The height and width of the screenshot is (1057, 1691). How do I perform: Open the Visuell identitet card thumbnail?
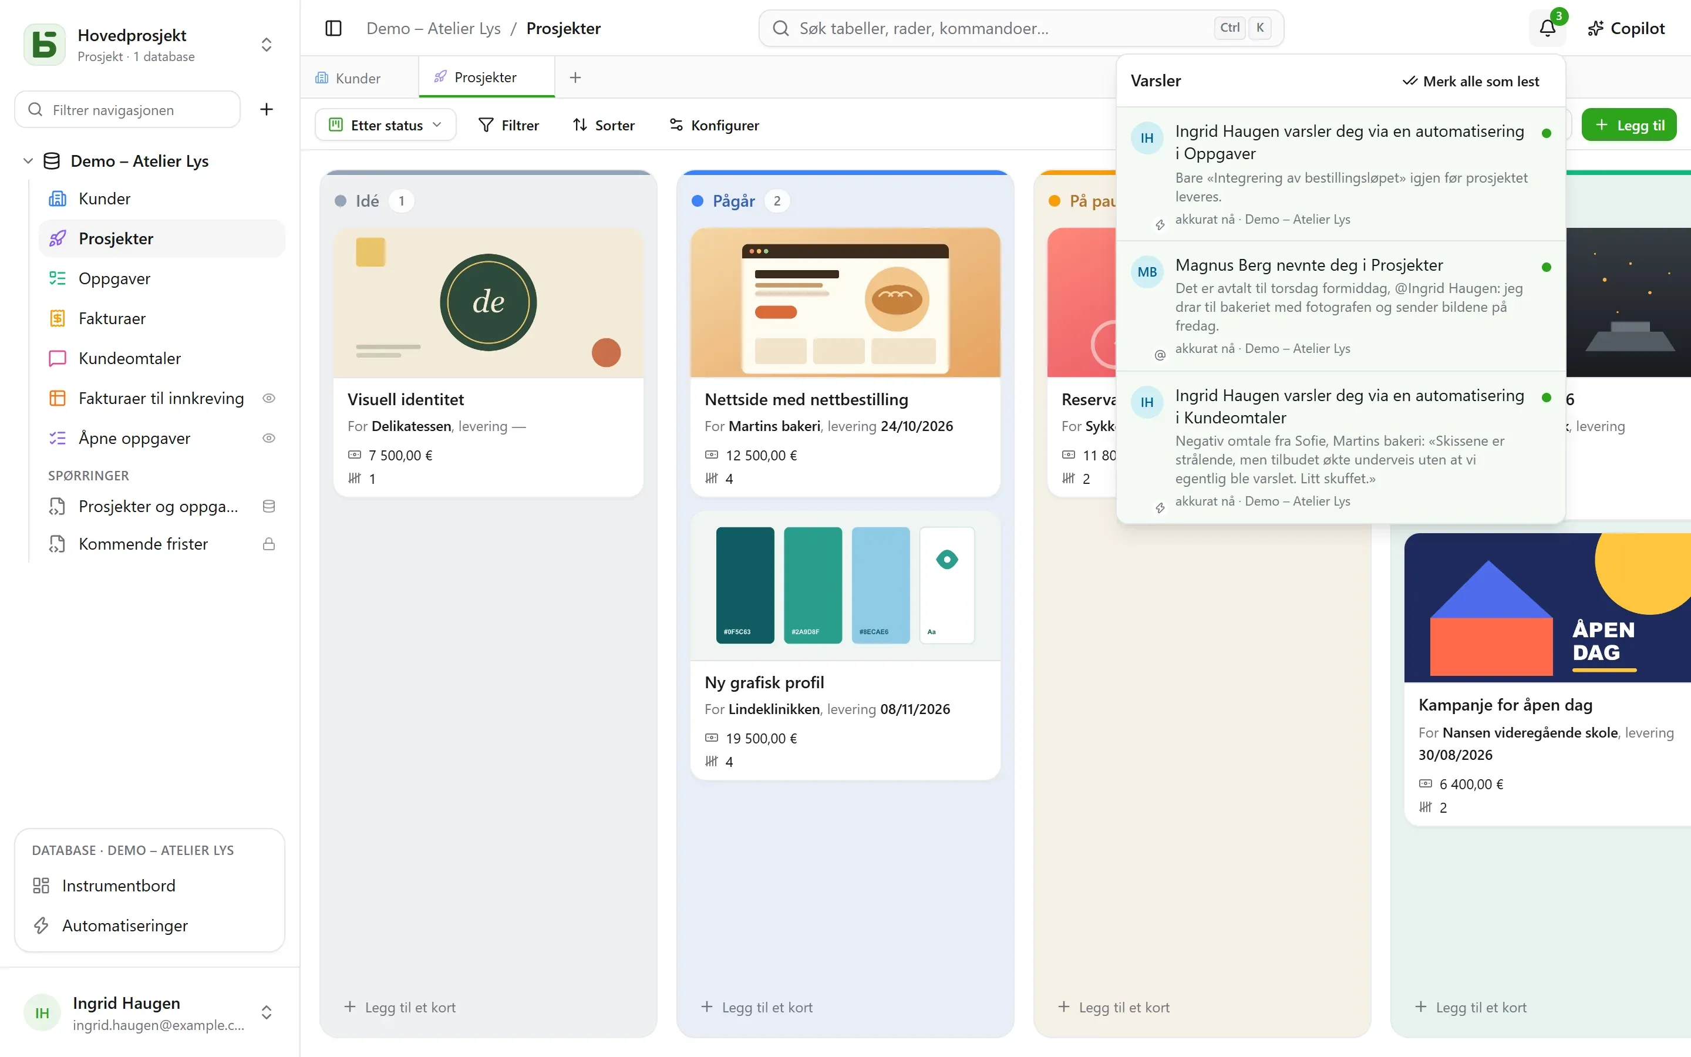[x=489, y=302]
